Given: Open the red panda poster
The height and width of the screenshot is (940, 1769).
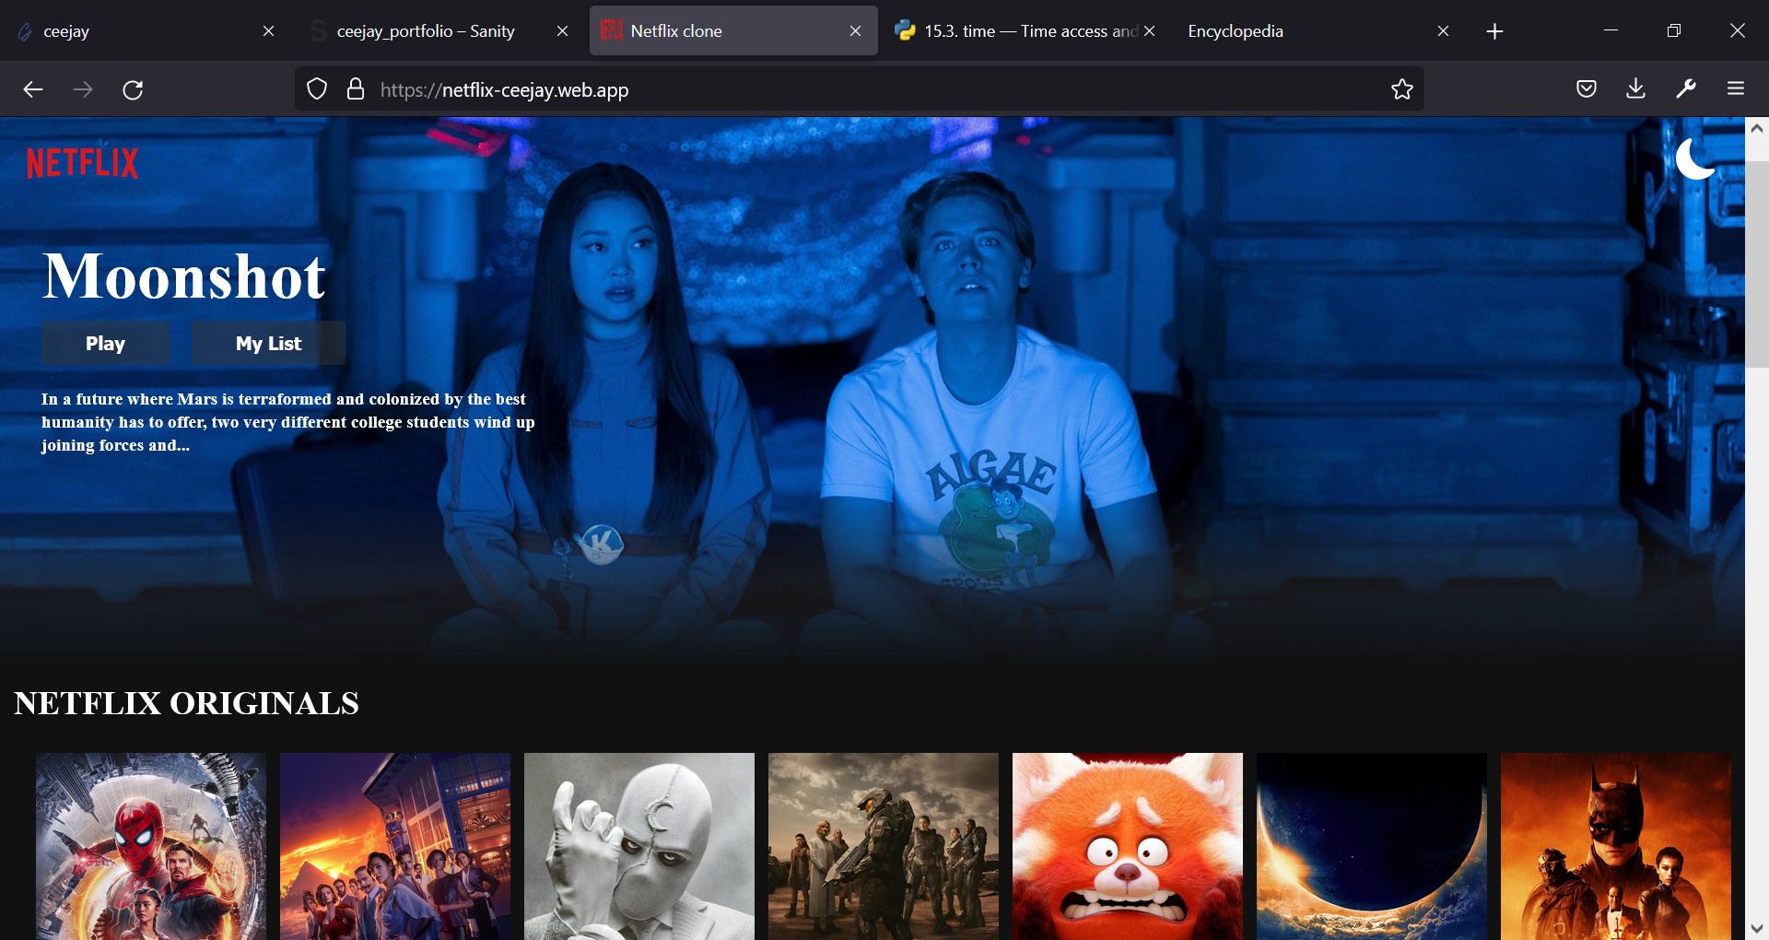Looking at the screenshot, I should pyautogui.click(x=1128, y=846).
